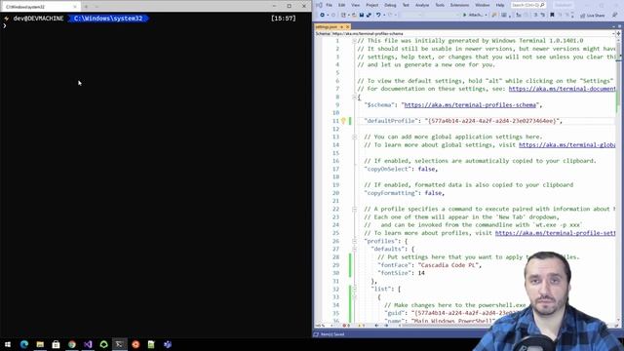The image size is (624, 351).
Task: Open Microsoft Store from the taskbar
Action: coord(56,344)
